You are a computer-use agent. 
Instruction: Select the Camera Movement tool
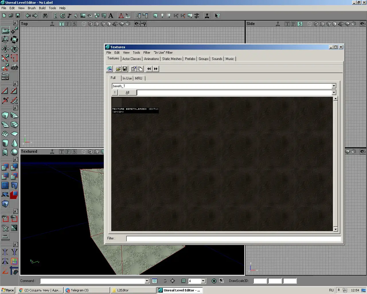(x=5, y=30)
